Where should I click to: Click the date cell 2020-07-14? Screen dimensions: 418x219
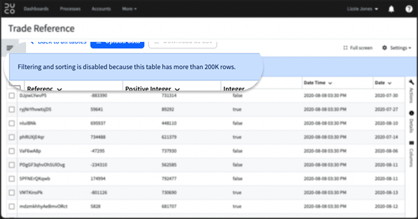386,137
